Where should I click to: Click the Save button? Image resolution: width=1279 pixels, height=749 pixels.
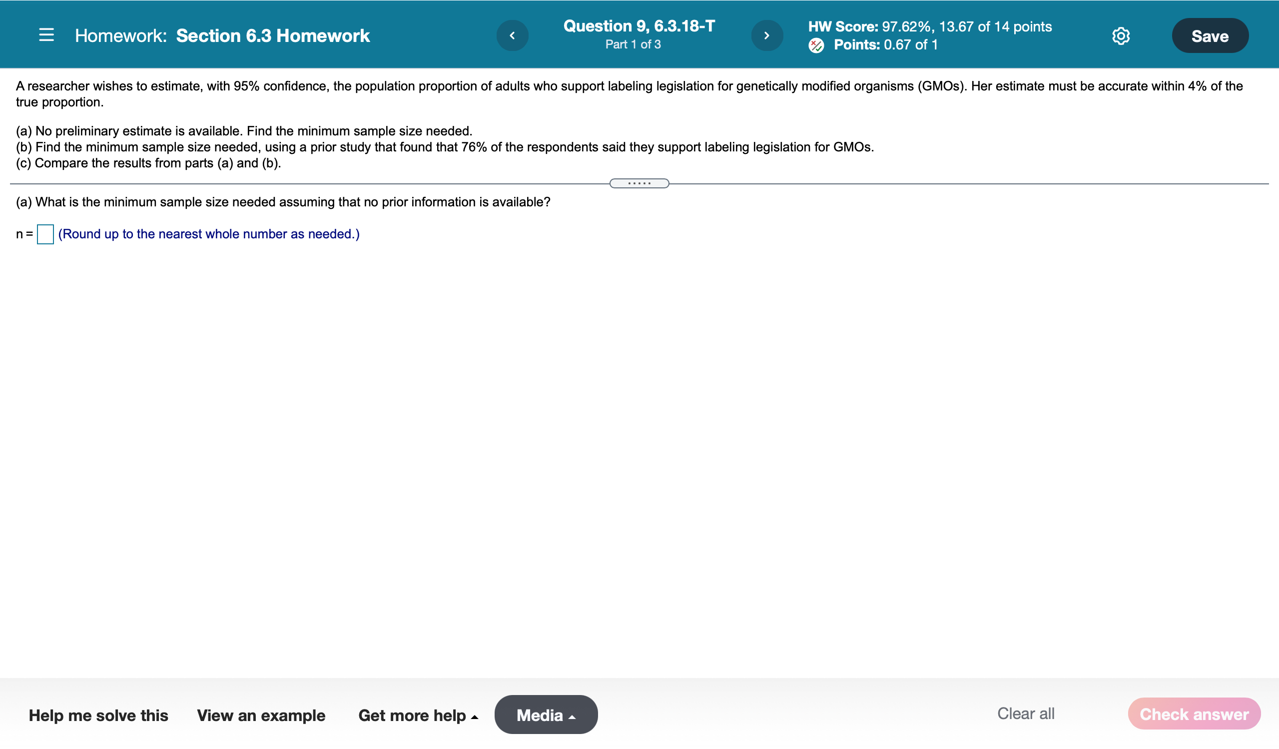pos(1210,35)
